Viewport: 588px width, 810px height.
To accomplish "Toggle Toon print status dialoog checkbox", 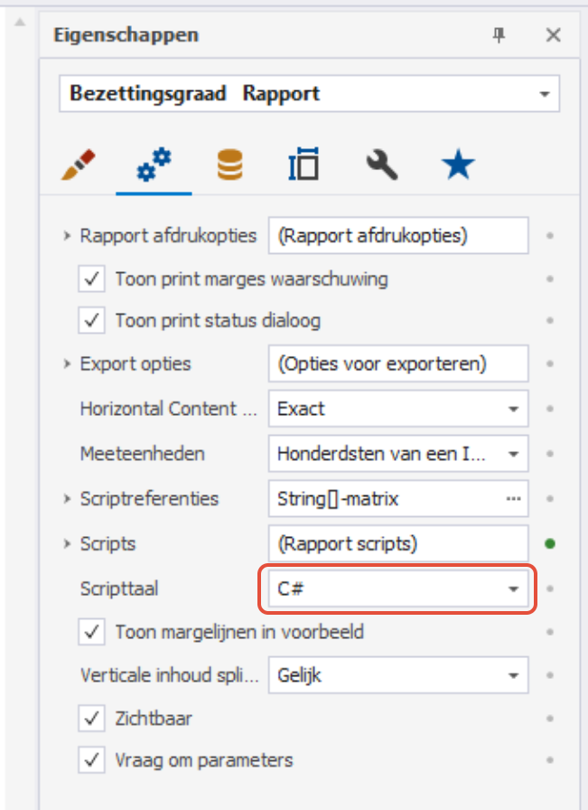I will pos(91,320).
